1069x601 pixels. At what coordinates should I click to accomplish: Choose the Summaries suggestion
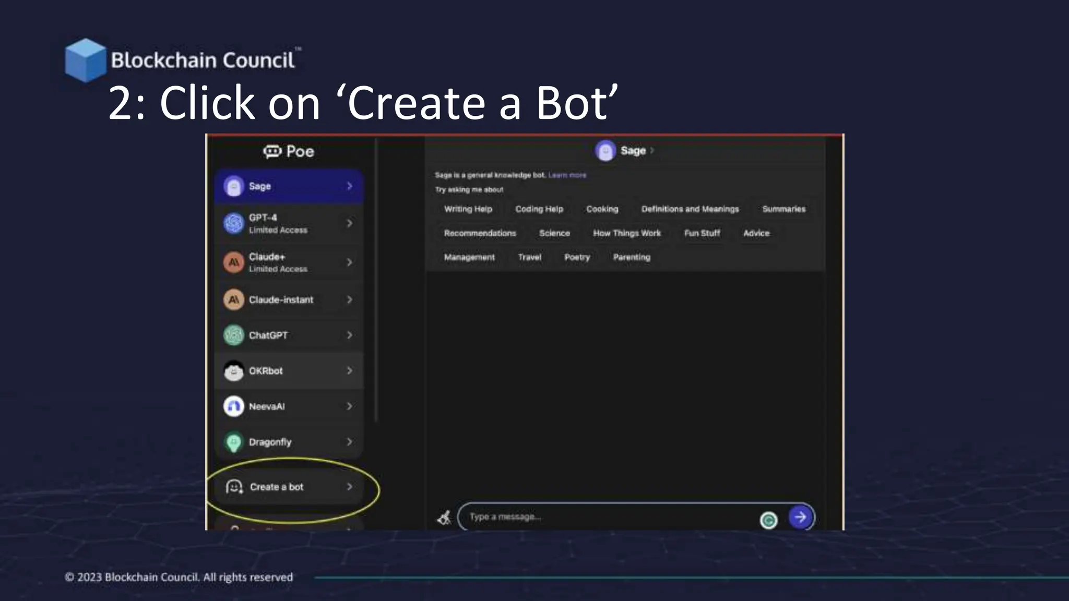(x=784, y=209)
